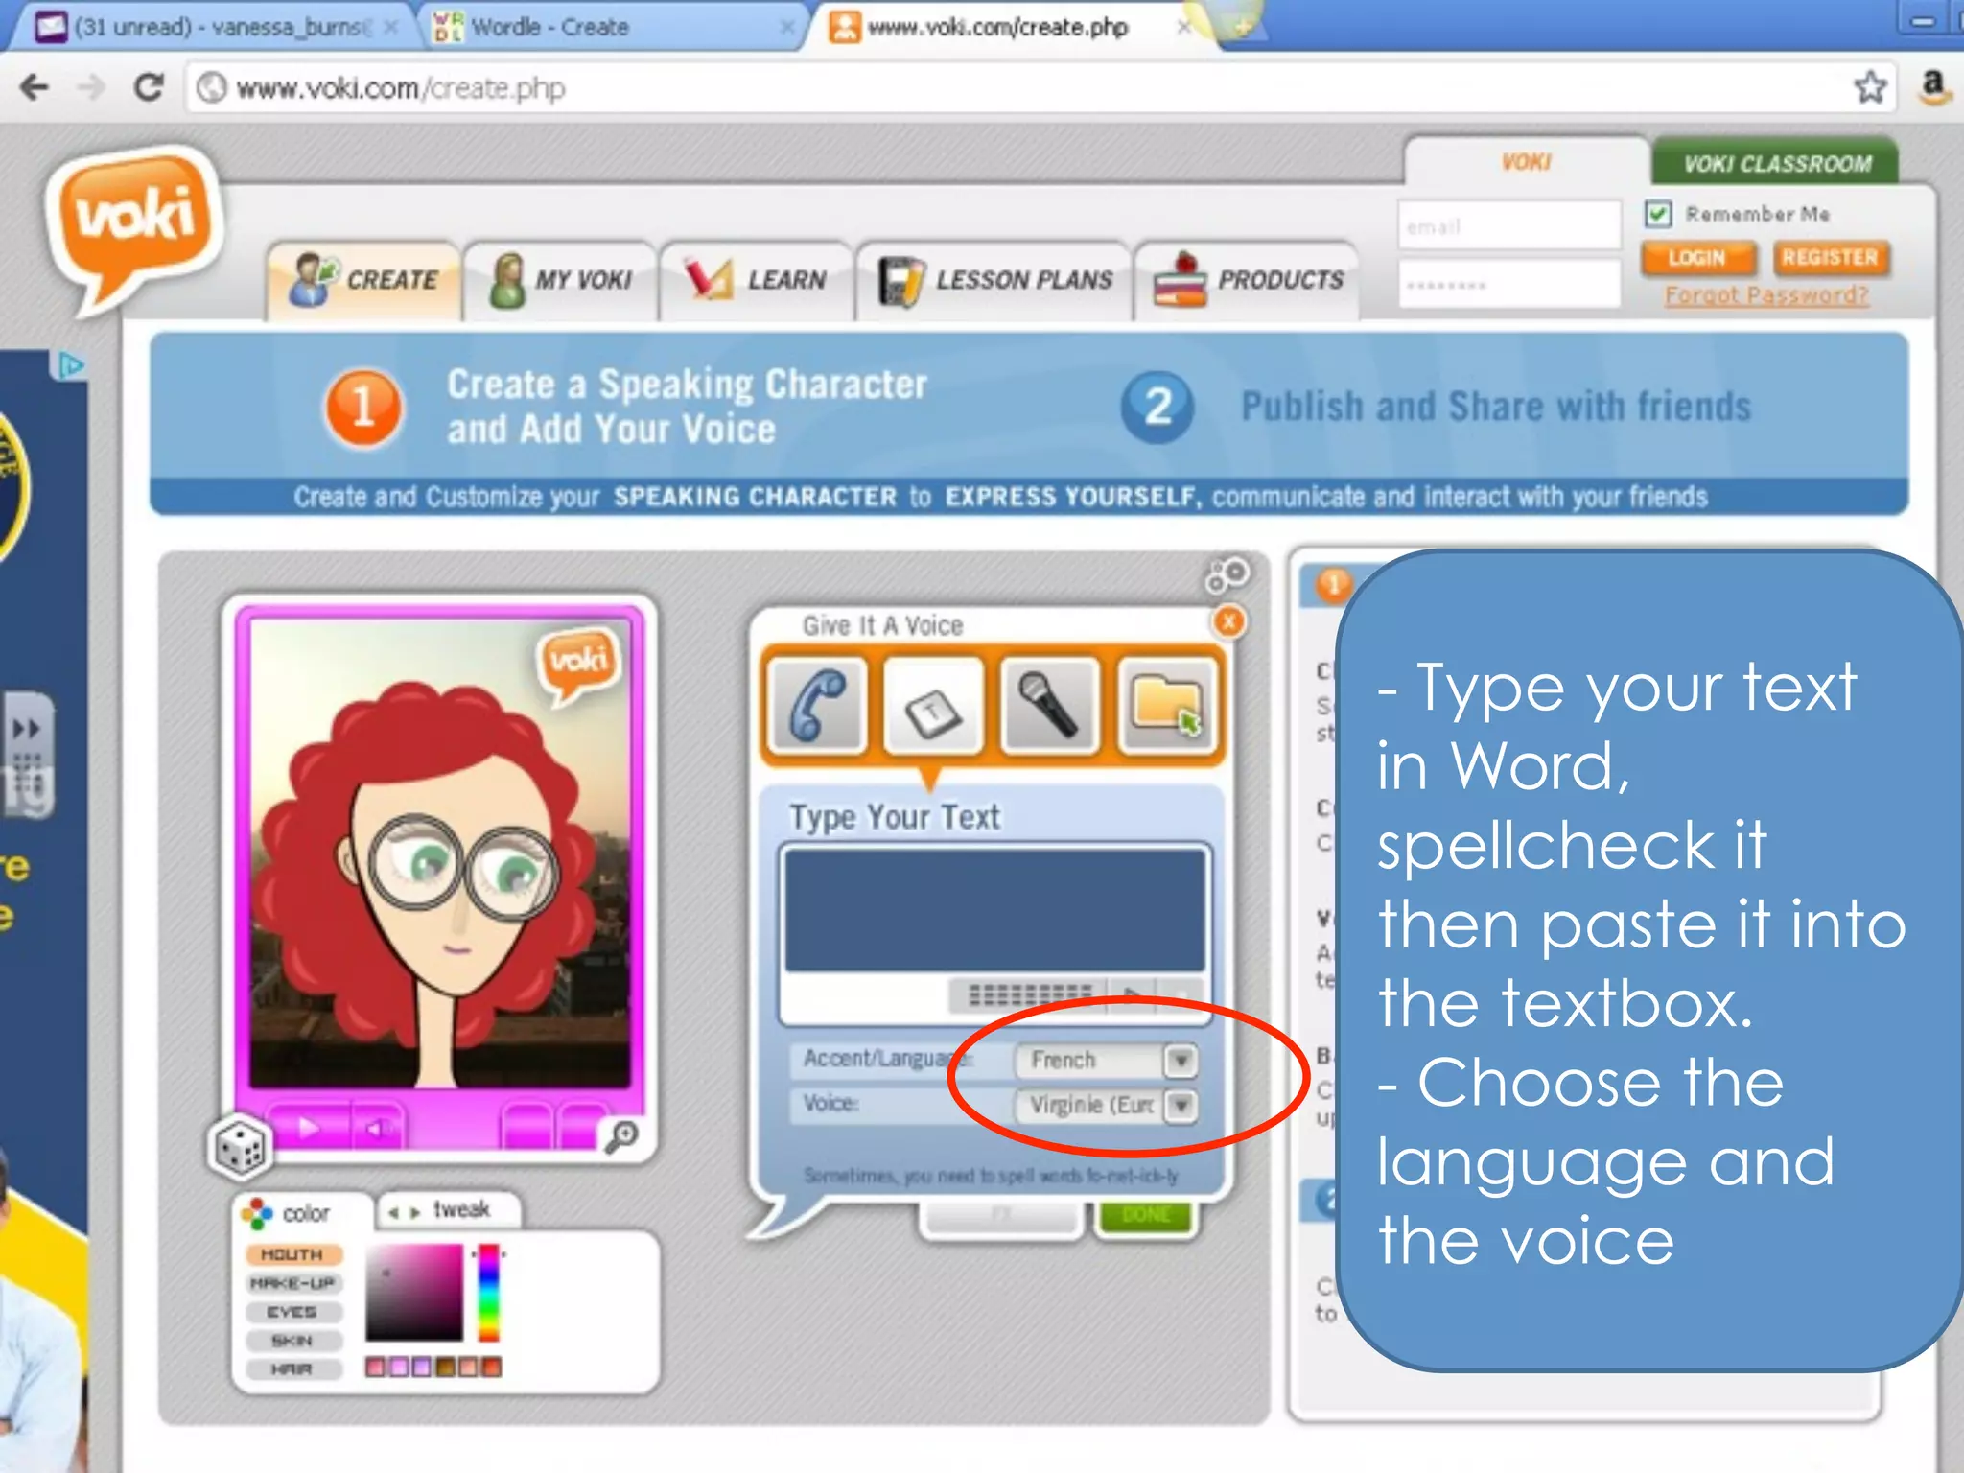Click the browser address bar
The height and width of the screenshot is (1473, 1964).
click(x=1040, y=87)
